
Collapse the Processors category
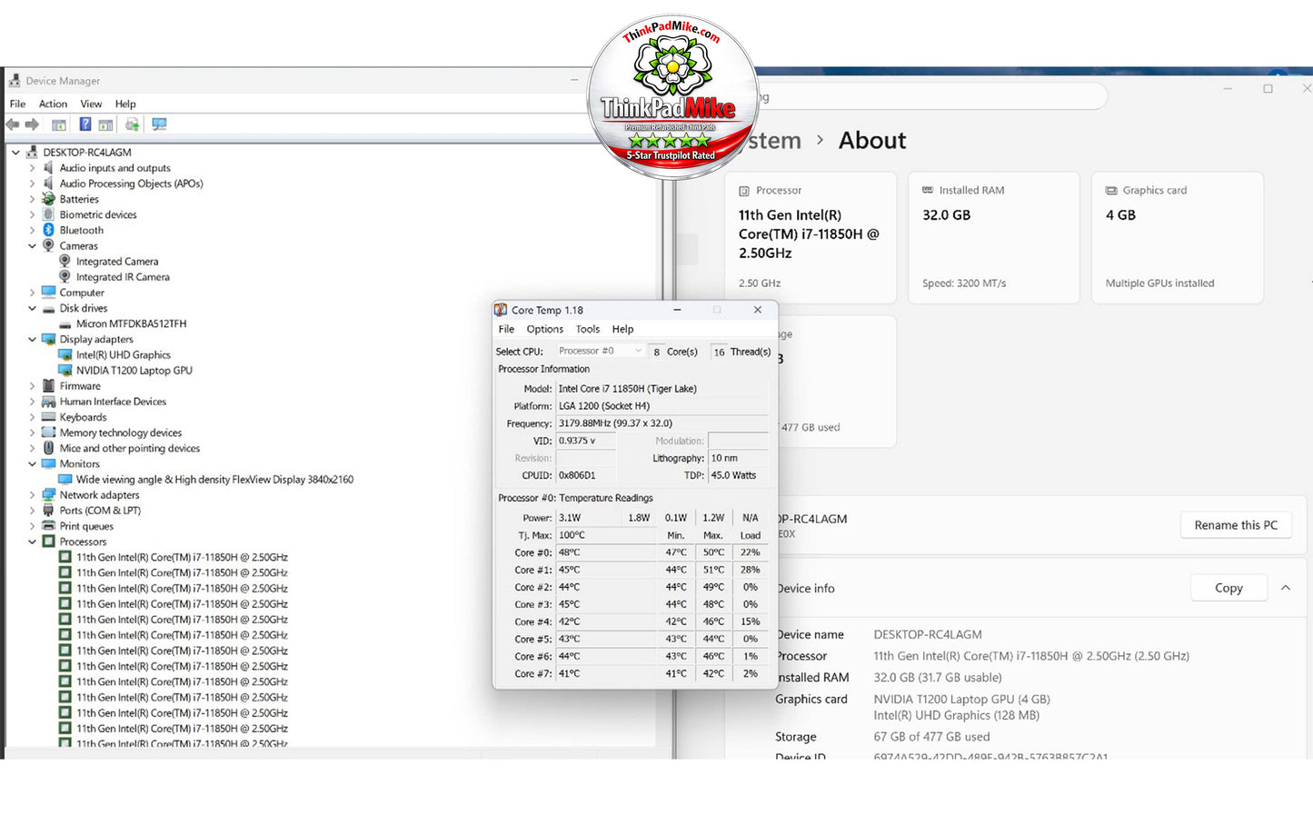(32, 542)
